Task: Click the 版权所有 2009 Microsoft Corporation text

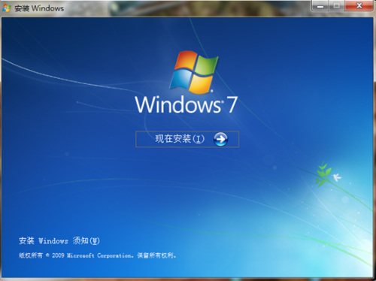Action: point(98,255)
